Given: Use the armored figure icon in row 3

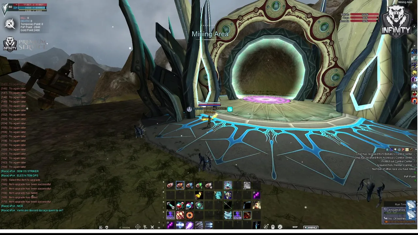Looking at the screenshot, I should tap(257, 205).
